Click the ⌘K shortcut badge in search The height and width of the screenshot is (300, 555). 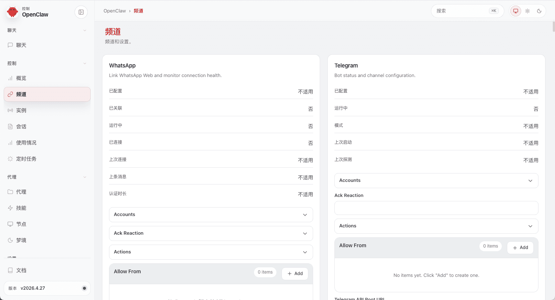(x=494, y=11)
